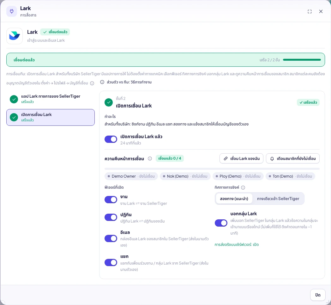Click the Ploy (Demo) member chip

click(x=238, y=176)
